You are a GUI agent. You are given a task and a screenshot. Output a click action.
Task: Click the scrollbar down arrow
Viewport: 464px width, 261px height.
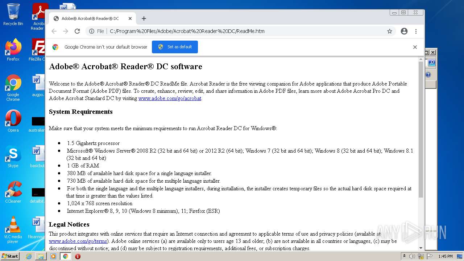(x=420, y=248)
